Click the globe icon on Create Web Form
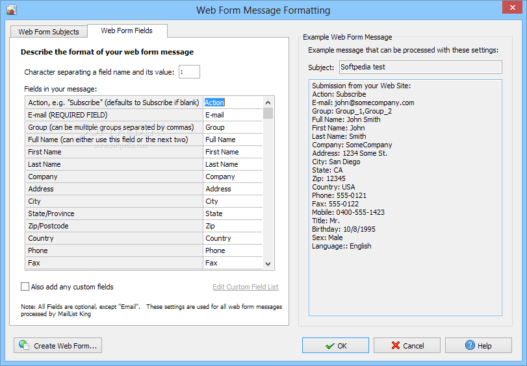Viewport: 527px width, 366px height. (x=24, y=345)
